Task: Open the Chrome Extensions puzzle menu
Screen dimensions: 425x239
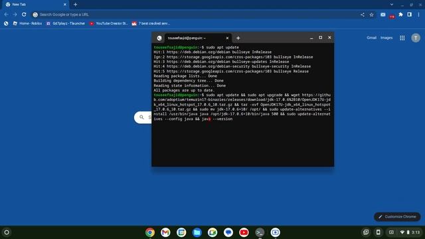Action: point(400,15)
